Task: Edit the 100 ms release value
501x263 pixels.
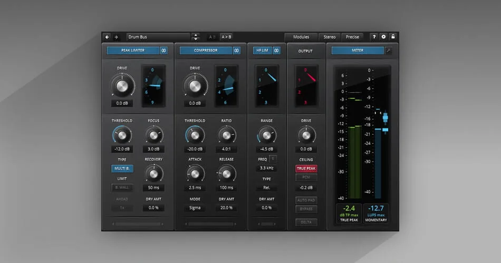Action: 227,188
